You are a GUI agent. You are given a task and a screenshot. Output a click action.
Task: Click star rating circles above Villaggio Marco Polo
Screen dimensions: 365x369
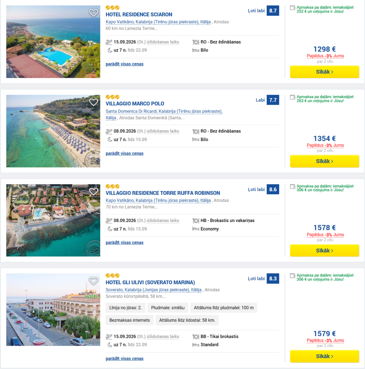[112, 97]
